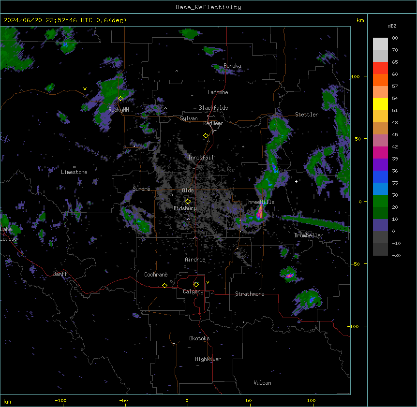Viewport: 417px width, 407px height.
Task: Click the Blackfalds label
Action: 213,108
